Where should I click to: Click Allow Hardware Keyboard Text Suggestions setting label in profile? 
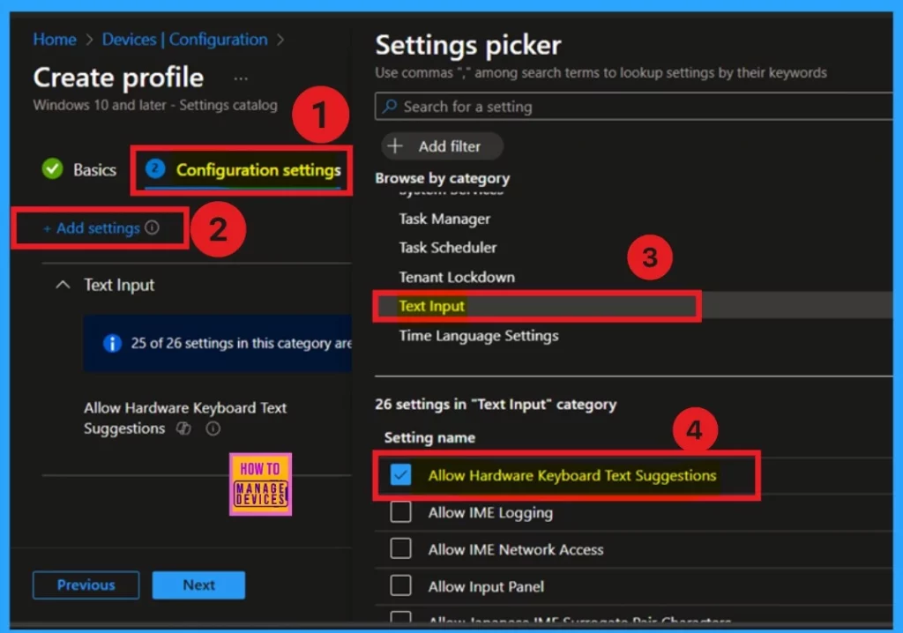coord(185,418)
